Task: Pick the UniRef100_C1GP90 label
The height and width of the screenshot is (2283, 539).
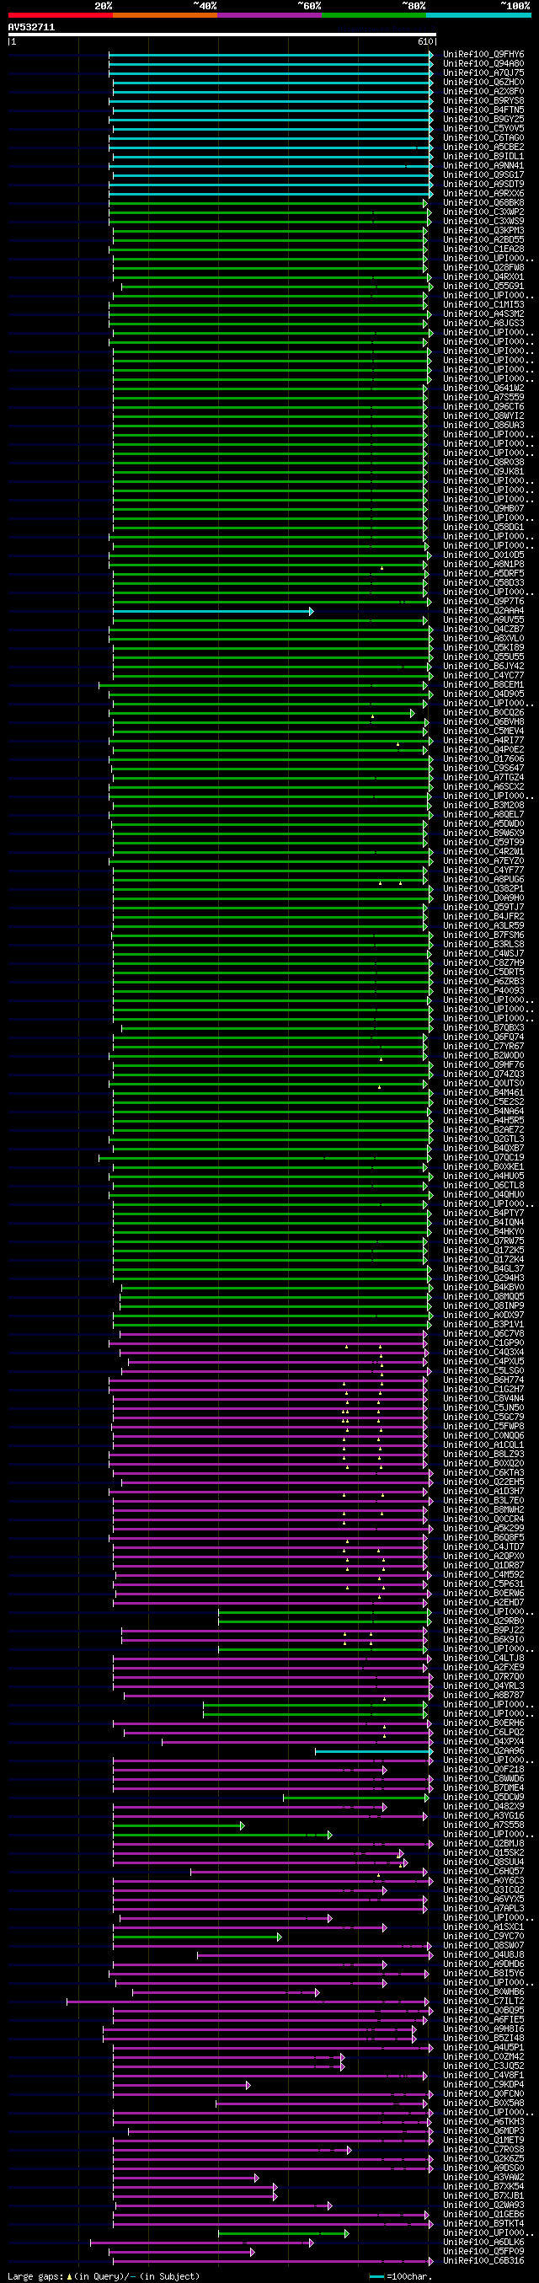Action: 483,1343
